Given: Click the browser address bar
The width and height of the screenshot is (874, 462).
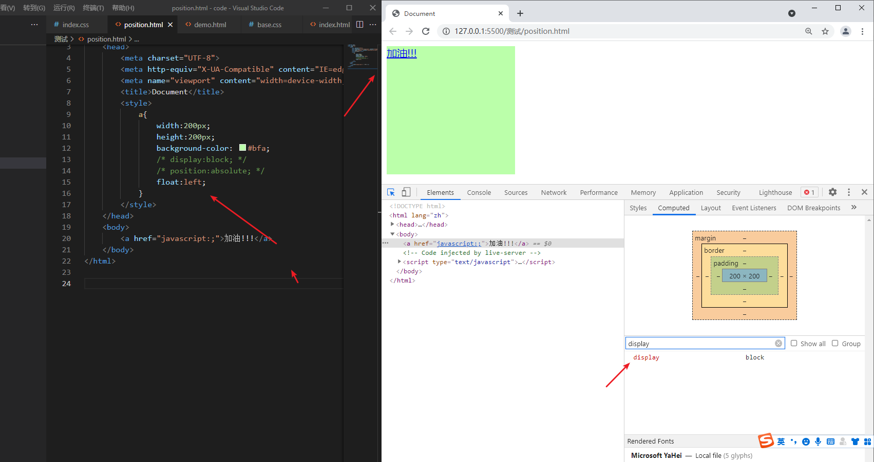Looking at the screenshot, I should click(x=565, y=31).
